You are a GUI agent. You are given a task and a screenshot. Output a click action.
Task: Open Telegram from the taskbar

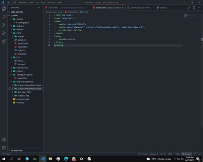tap(27, 159)
